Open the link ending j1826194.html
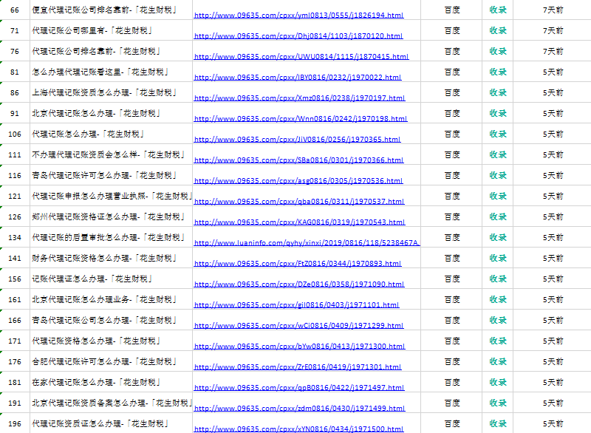This screenshot has width=591, height=433. coord(298,16)
